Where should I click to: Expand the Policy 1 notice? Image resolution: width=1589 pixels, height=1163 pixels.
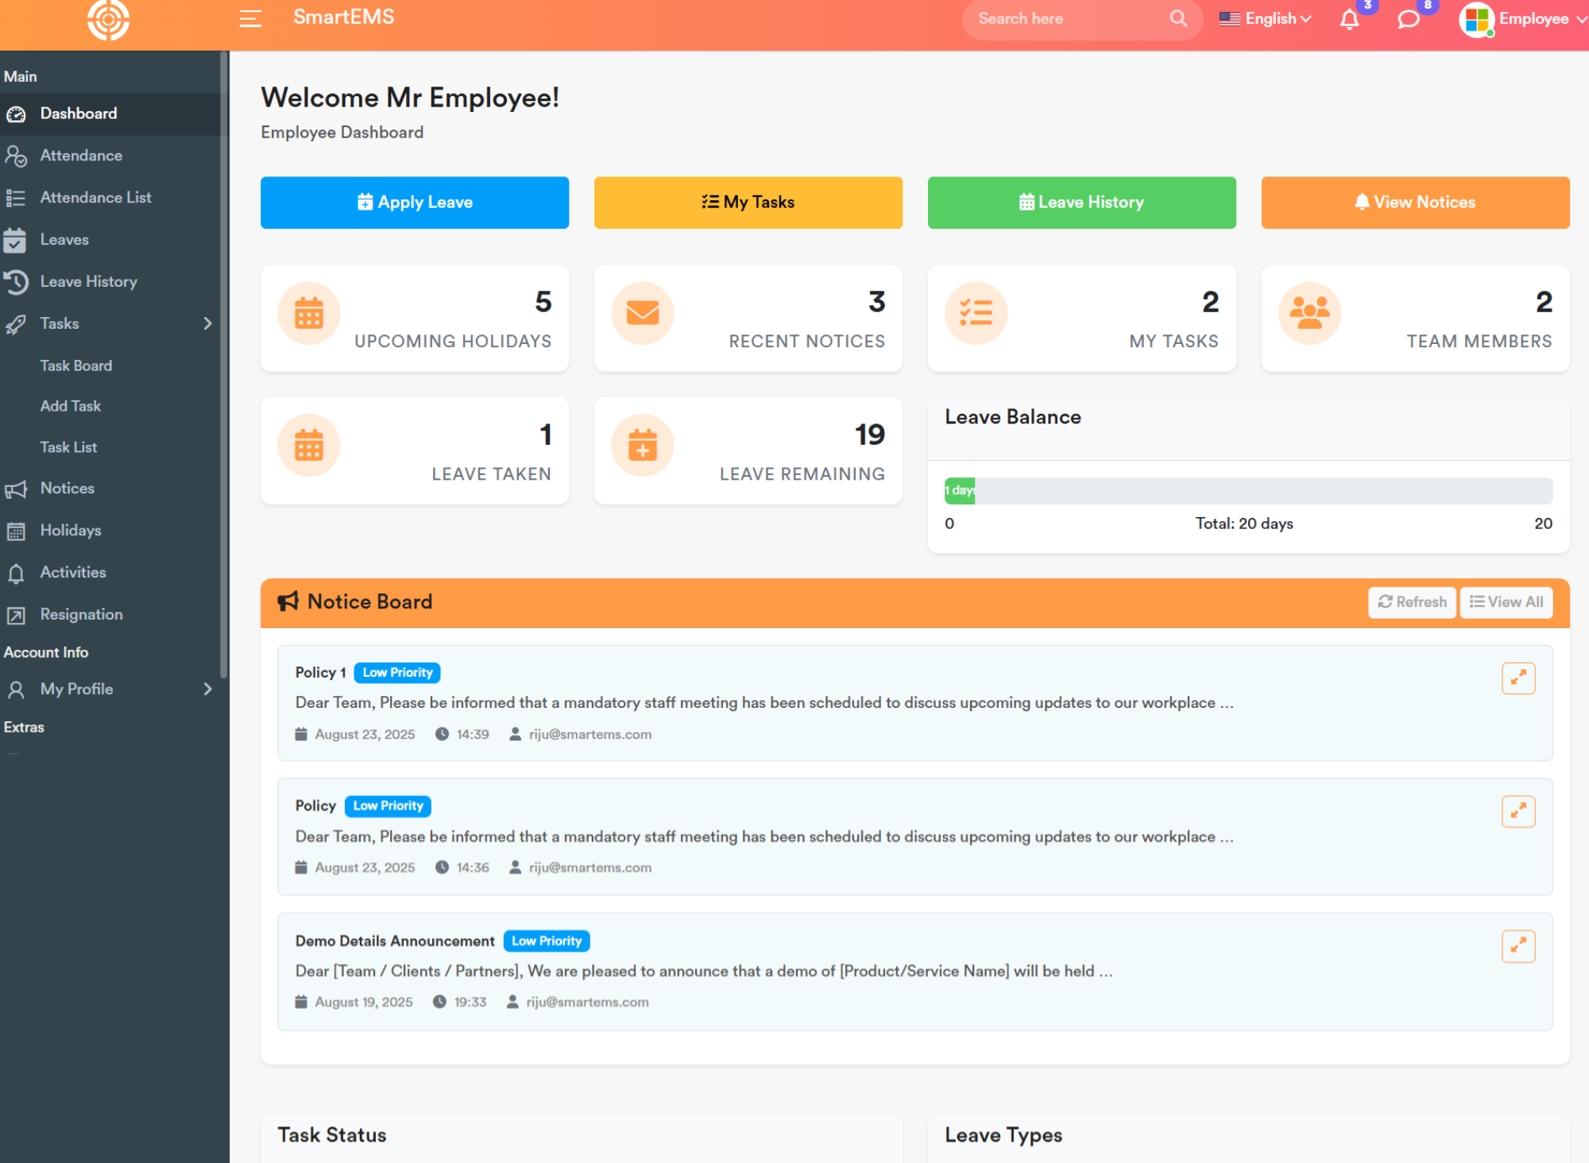pos(1517,678)
